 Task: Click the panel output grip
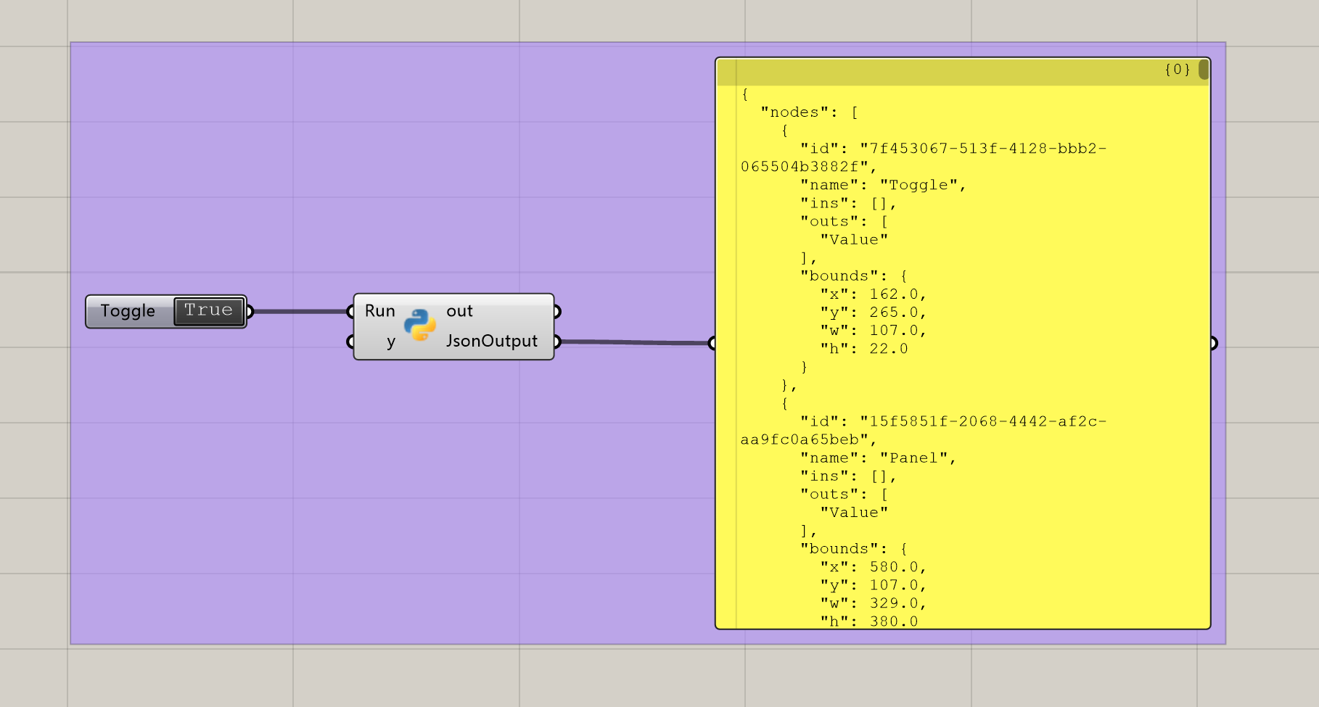click(x=1213, y=343)
